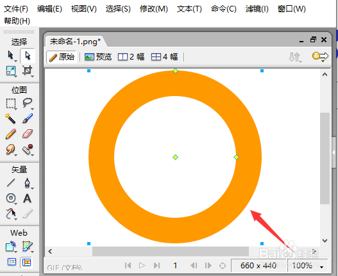Expand the collapsed right panel arrow
This screenshot has height=276, width=338.
[334, 152]
